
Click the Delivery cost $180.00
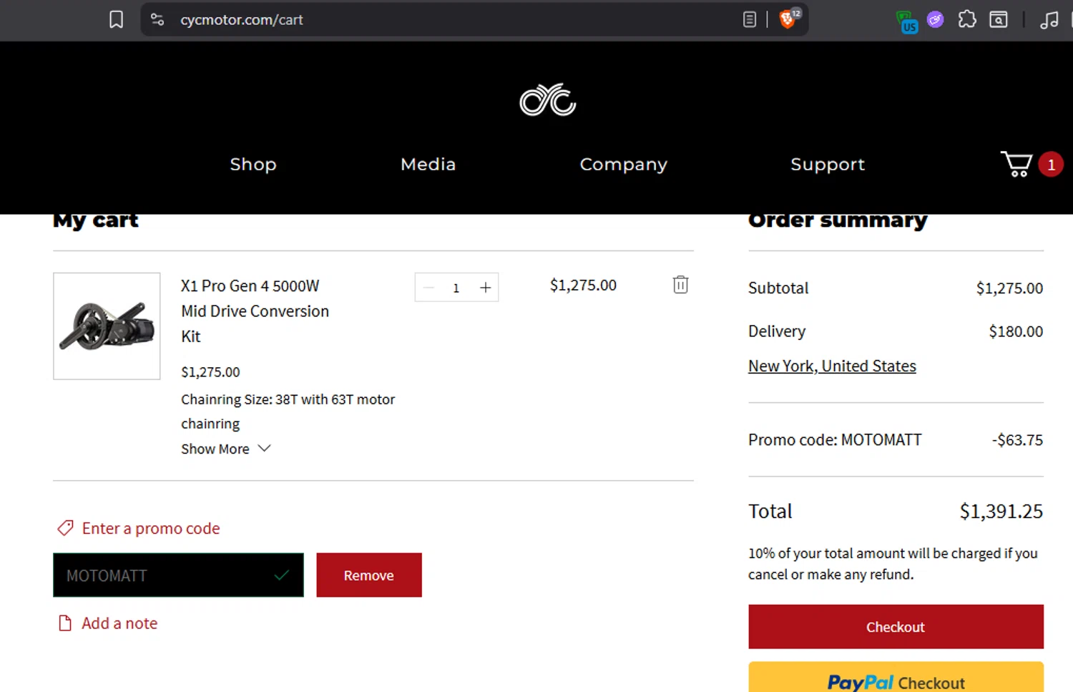[1016, 331]
